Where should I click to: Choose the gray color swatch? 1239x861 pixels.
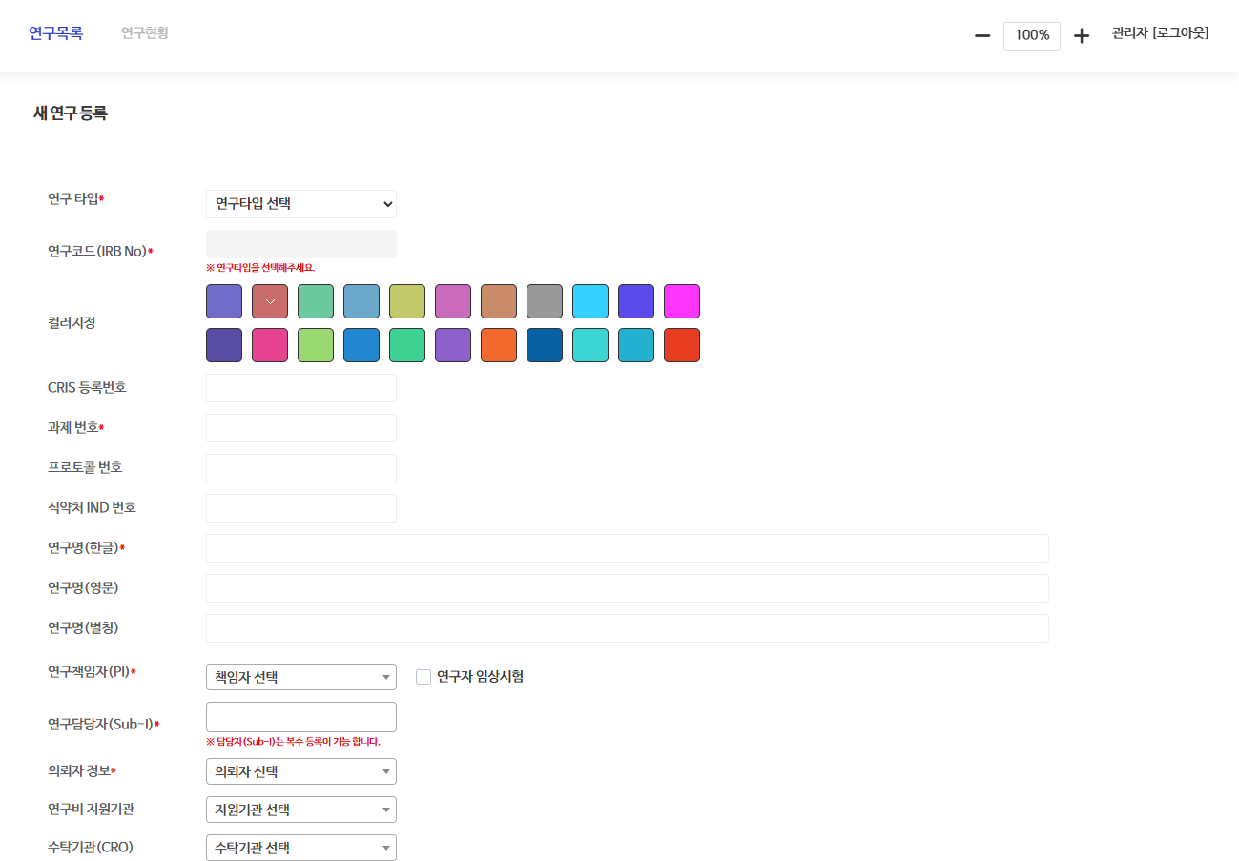click(x=545, y=301)
